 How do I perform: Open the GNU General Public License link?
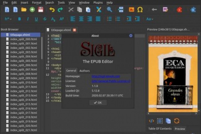[111, 81]
